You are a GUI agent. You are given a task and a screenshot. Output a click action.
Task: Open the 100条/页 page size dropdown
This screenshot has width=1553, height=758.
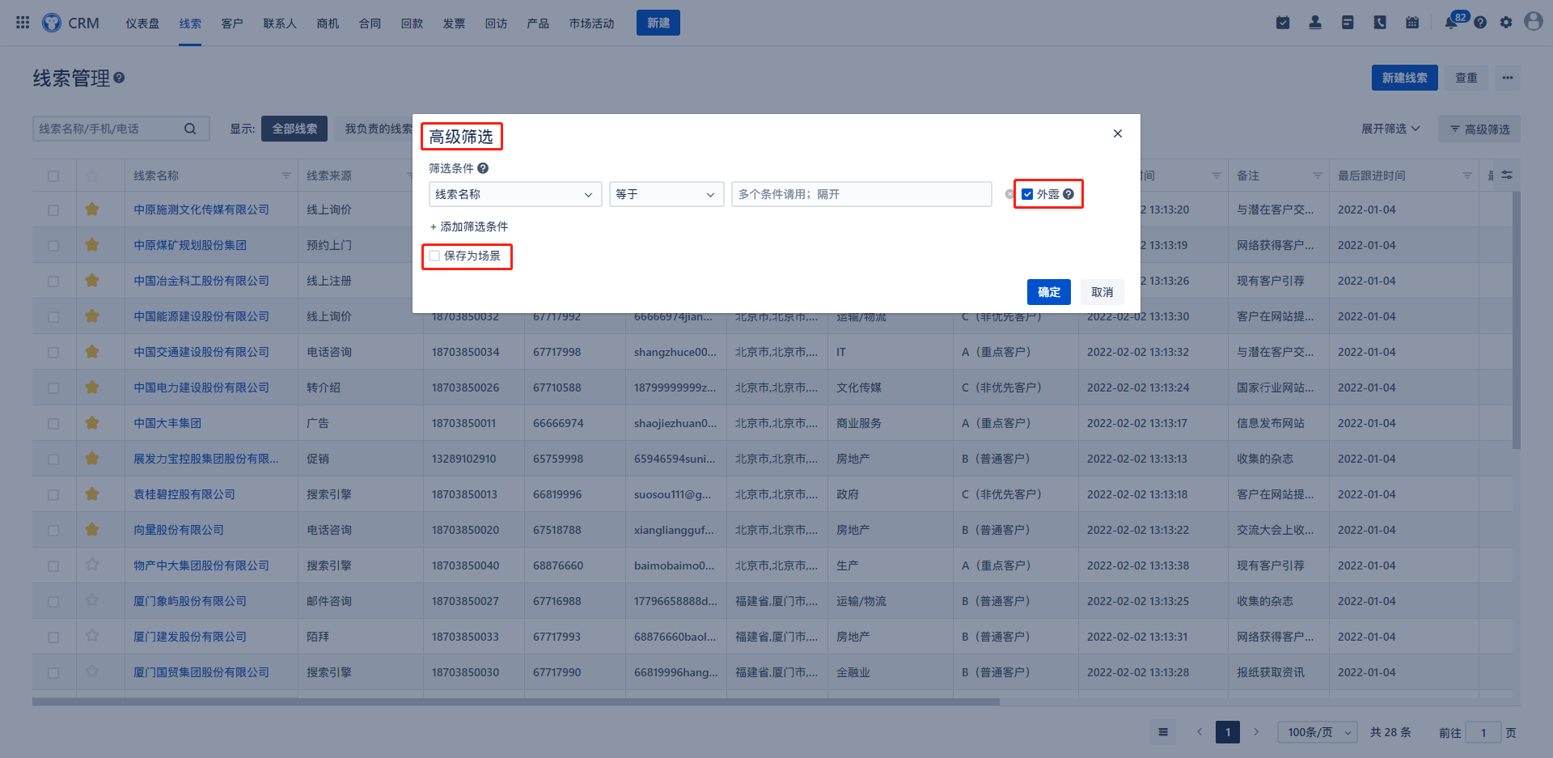(1318, 732)
